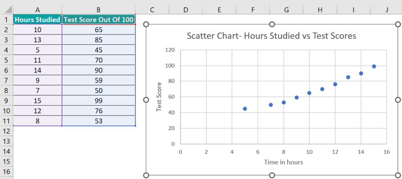
Task: Click the top-middle chart sizing handle
Action: tap(272, 24)
